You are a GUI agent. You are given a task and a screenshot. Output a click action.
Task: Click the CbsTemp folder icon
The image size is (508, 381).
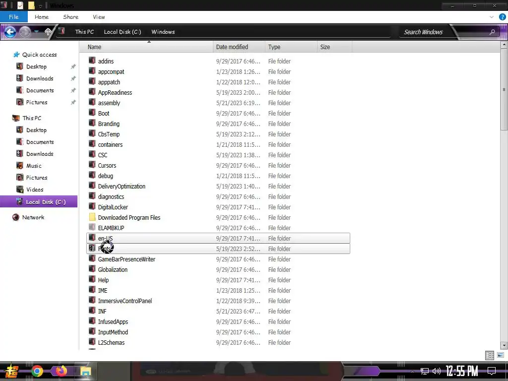pos(92,133)
